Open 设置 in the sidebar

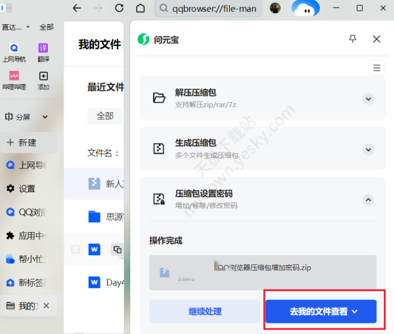point(27,189)
